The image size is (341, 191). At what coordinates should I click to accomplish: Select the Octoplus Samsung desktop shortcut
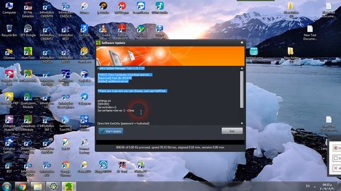tap(9, 145)
